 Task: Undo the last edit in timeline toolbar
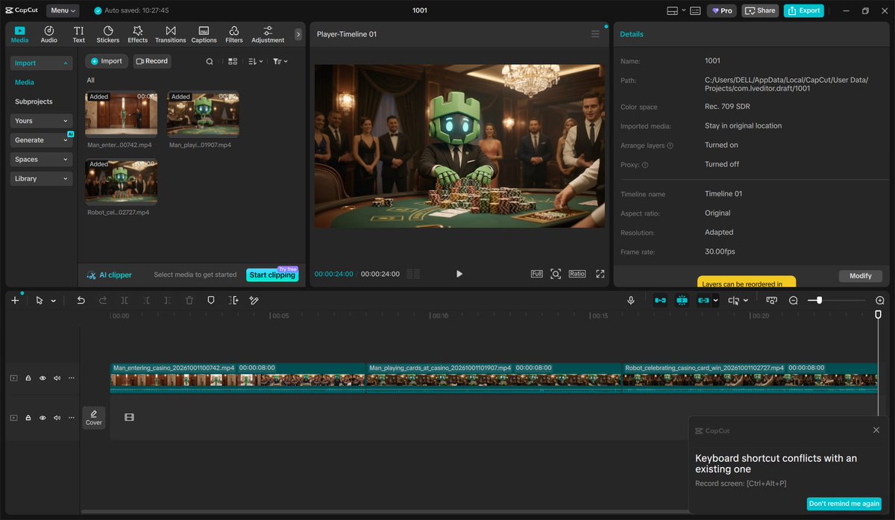[x=81, y=300]
